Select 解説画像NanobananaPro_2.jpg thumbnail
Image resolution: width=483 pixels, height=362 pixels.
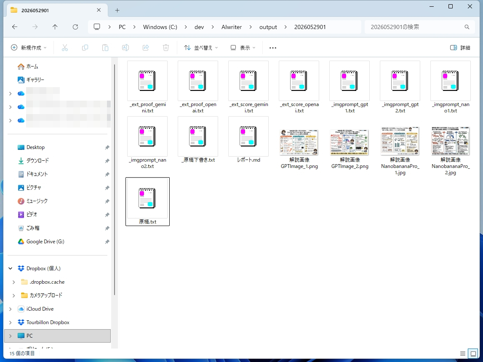450,141
